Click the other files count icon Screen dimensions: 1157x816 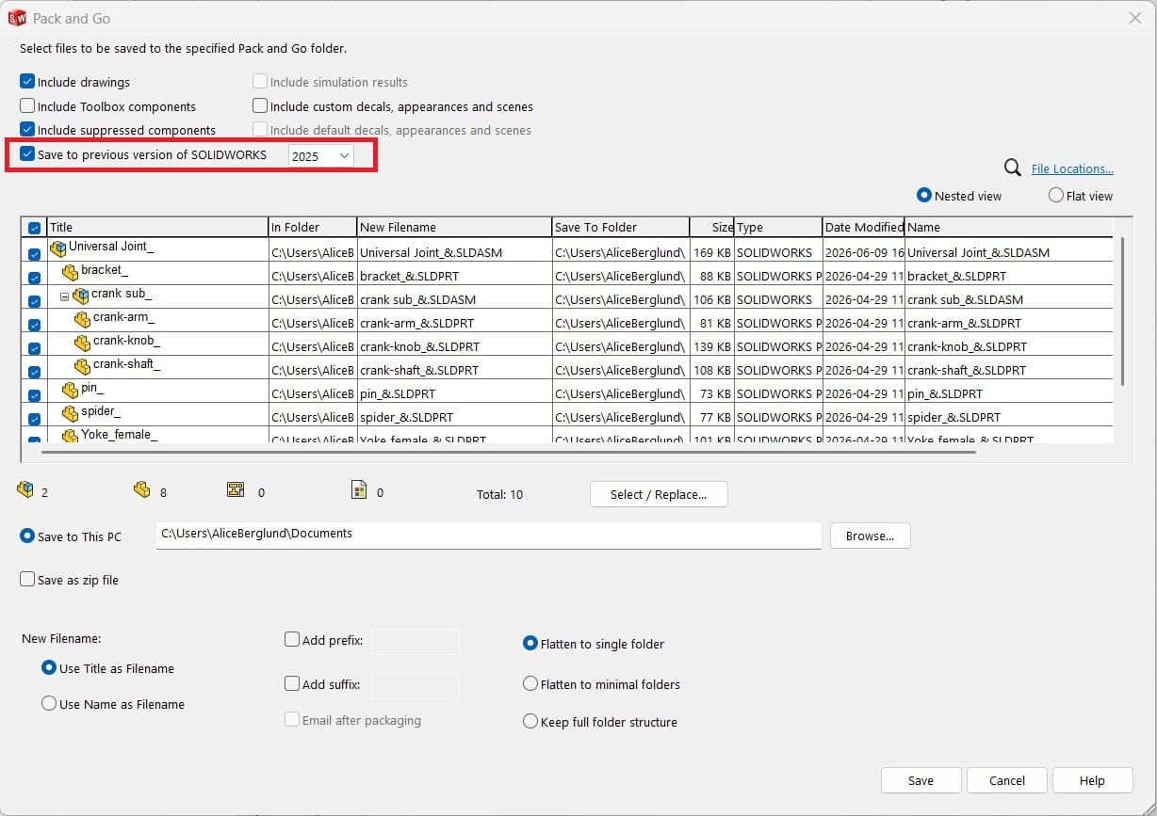pyautogui.click(x=358, y=489)
